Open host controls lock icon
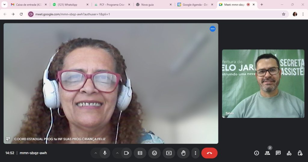Viewport: 308px width, 162px height. coord(300,153)
